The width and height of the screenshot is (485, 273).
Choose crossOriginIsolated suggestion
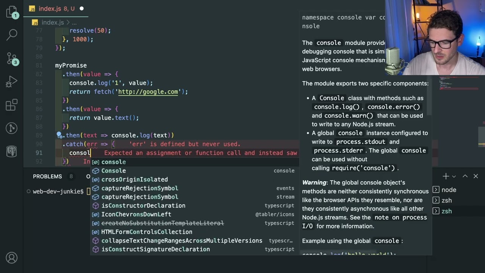194,179
